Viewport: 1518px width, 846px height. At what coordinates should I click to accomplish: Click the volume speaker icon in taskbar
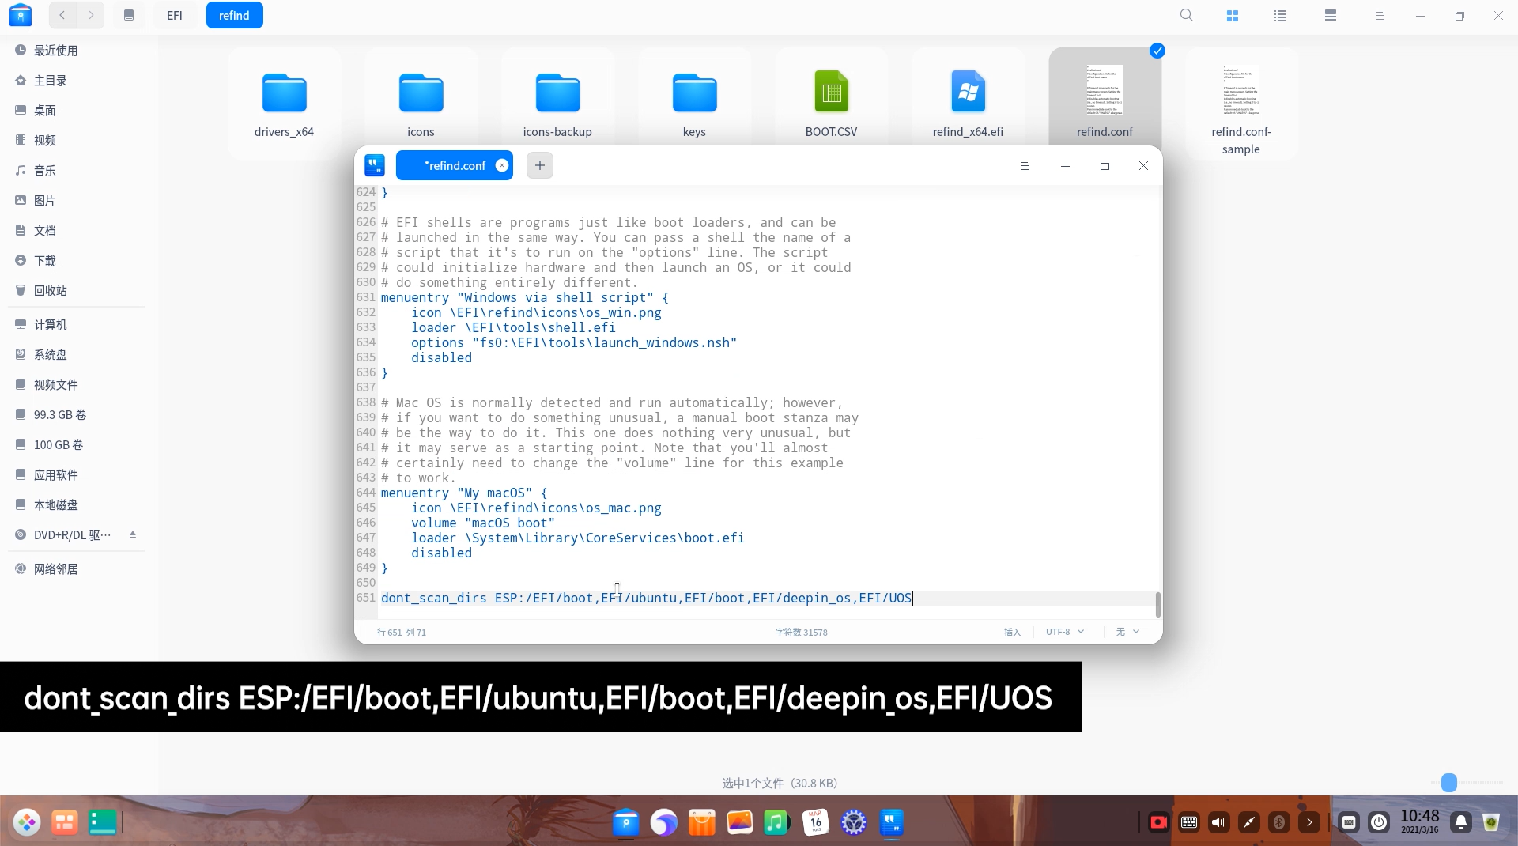point(1218,822)
